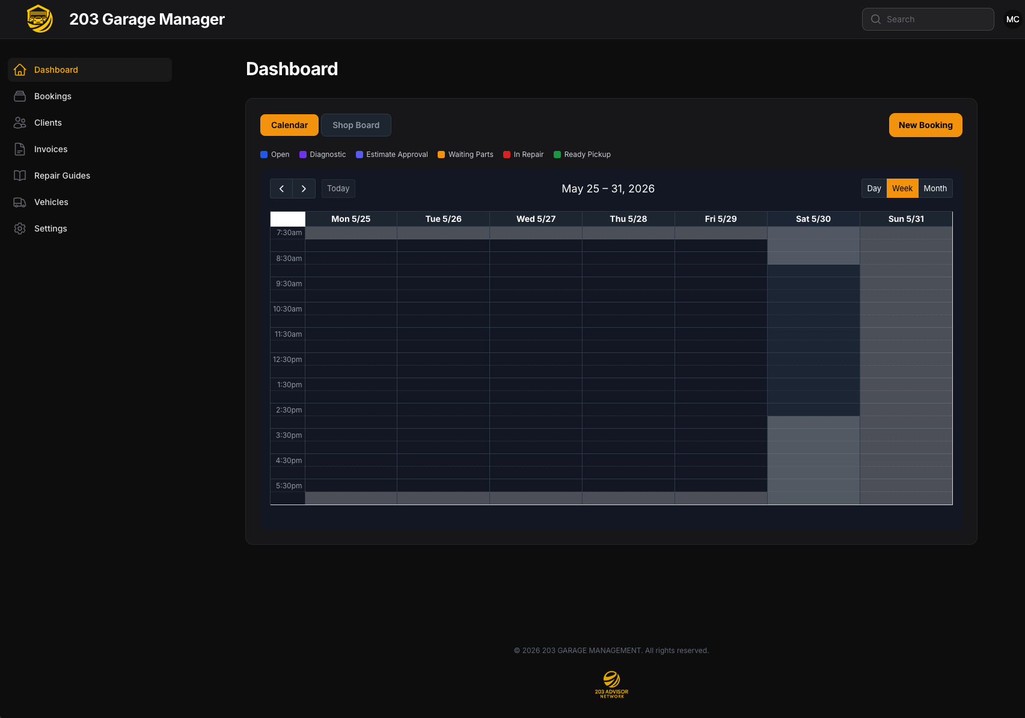The image size is (1025, 718).
Task: Click the 4:30pm time label
Action: pyautogui.click(x=289, y=461)
